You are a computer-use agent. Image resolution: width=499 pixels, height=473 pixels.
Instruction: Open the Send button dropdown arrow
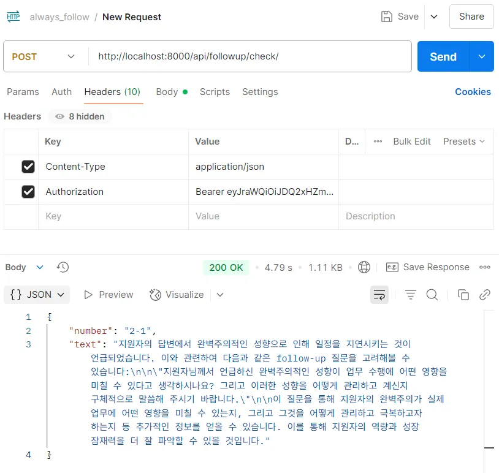[482, 56]
